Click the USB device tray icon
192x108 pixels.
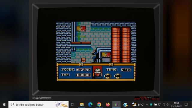tap(164, 105)
